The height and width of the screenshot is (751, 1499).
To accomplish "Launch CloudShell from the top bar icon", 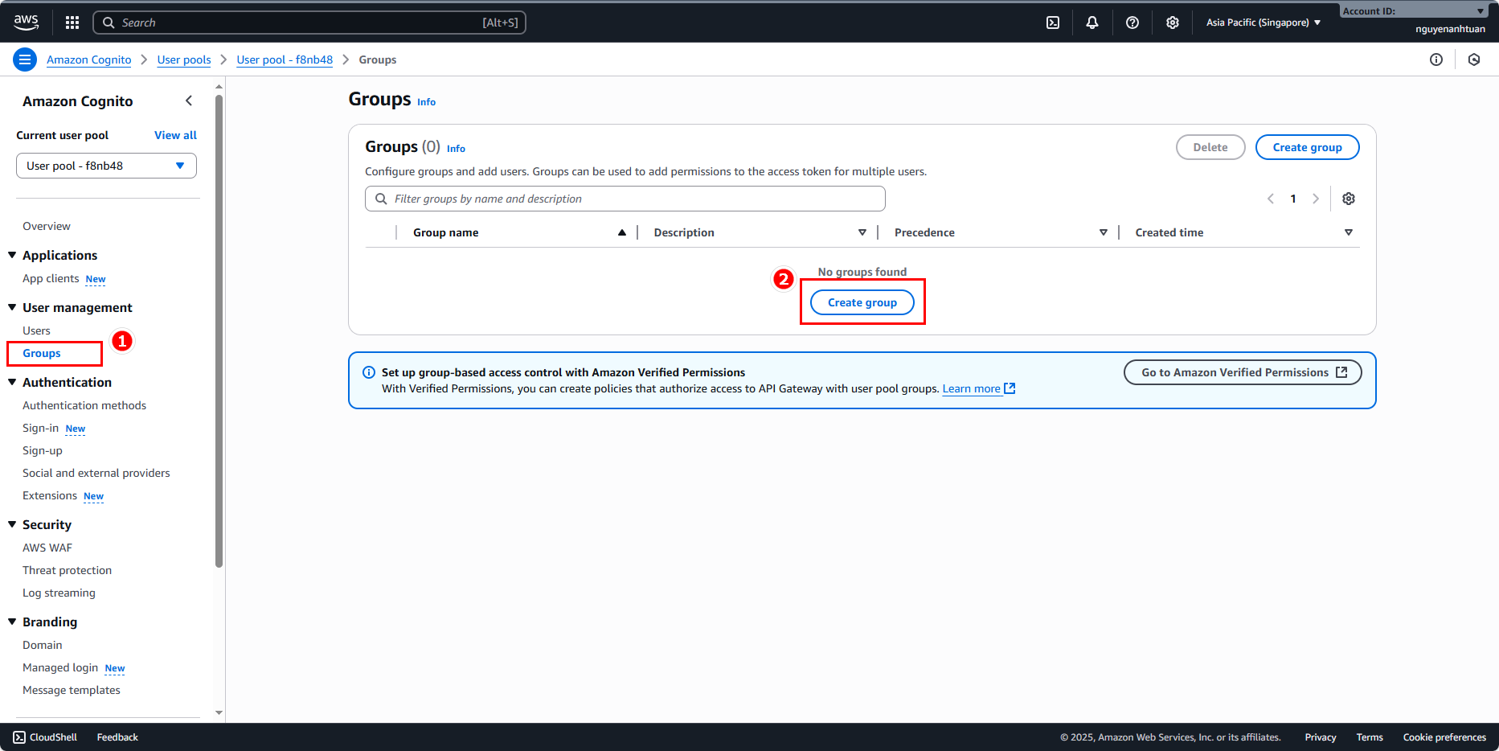I will [x=1053, y=23].
